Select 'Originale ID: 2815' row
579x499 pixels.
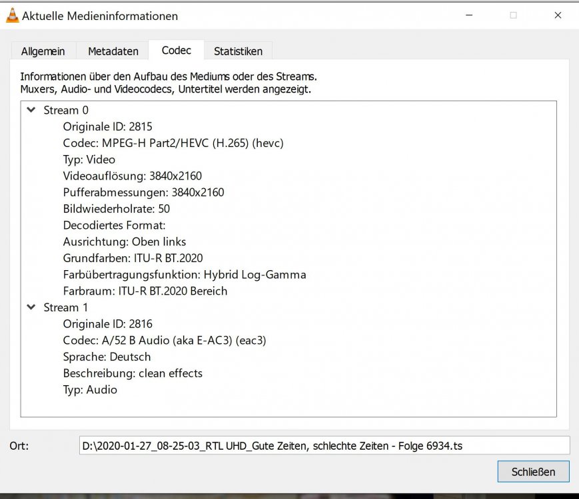pyautogui.click(x=107, y=126)
